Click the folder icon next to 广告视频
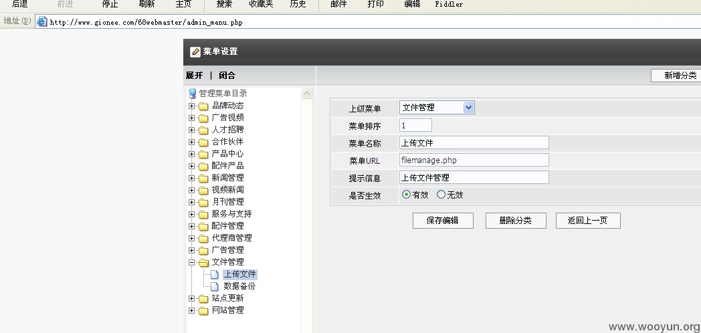This screenshot has height=333, width=701. pyautogui.click(x=204, y=118)
